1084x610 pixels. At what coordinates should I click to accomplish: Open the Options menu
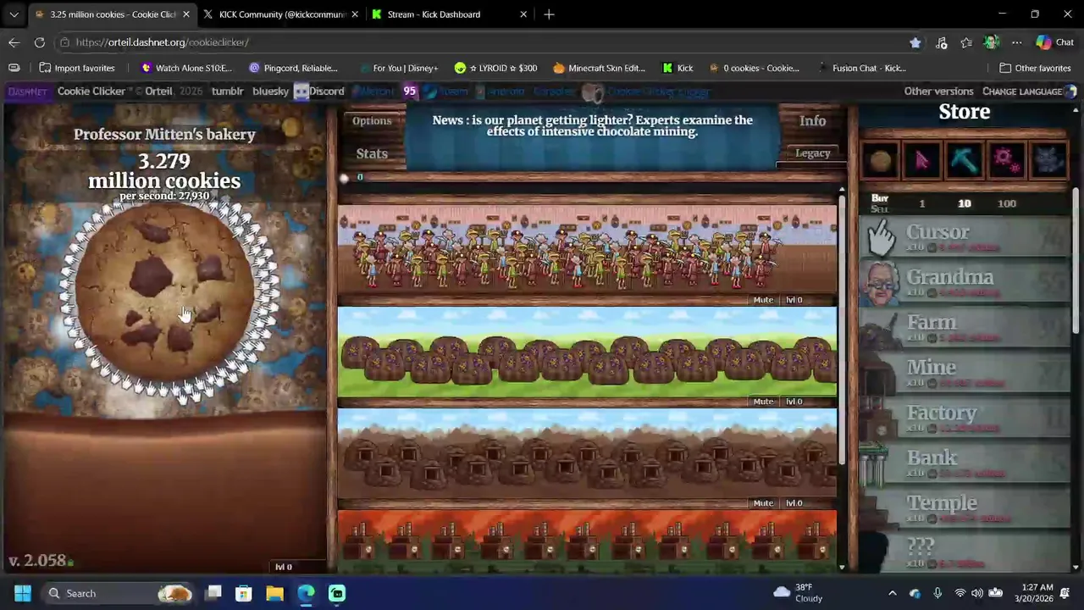(372, 121)
